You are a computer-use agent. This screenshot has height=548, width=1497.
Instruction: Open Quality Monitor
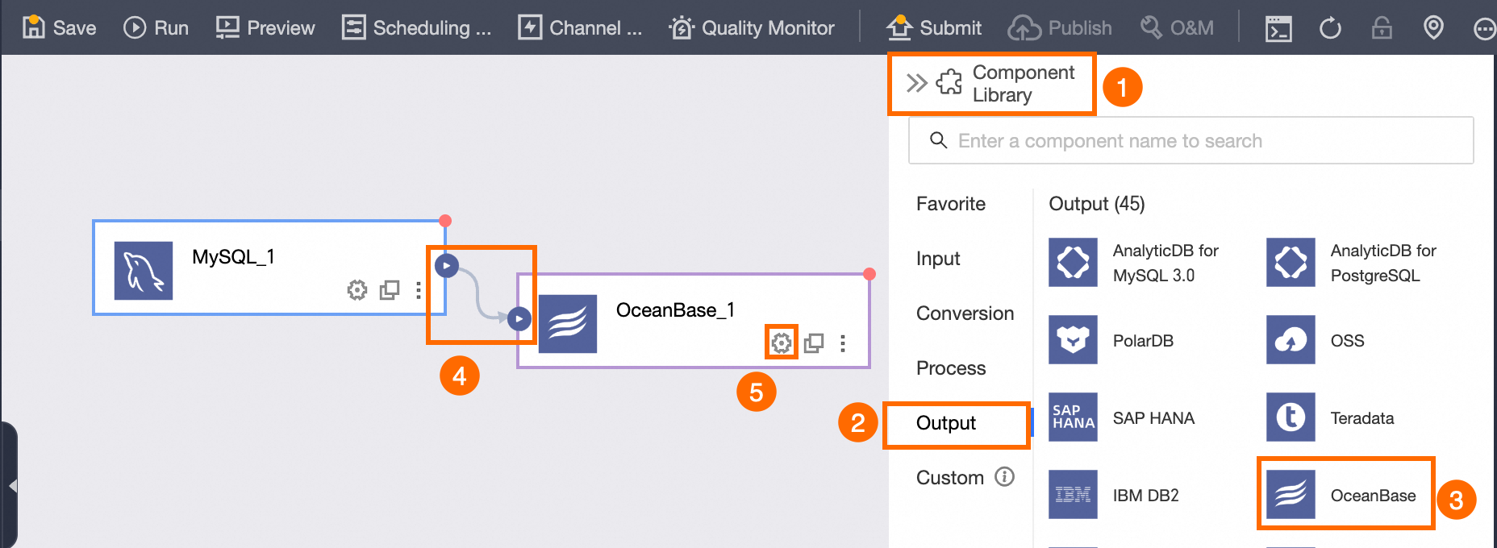pos(752,27)
